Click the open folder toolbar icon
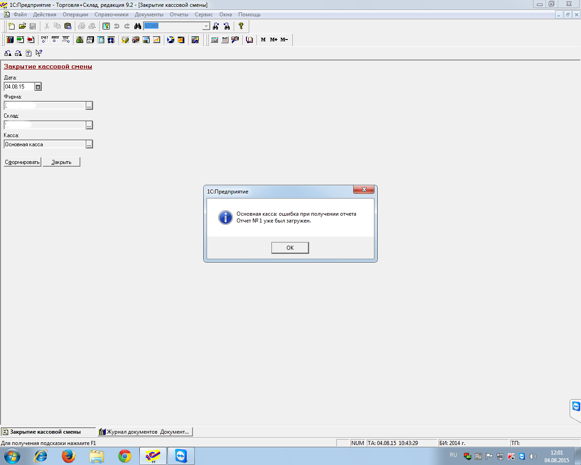Screen dimensions: 581x465 22,26
